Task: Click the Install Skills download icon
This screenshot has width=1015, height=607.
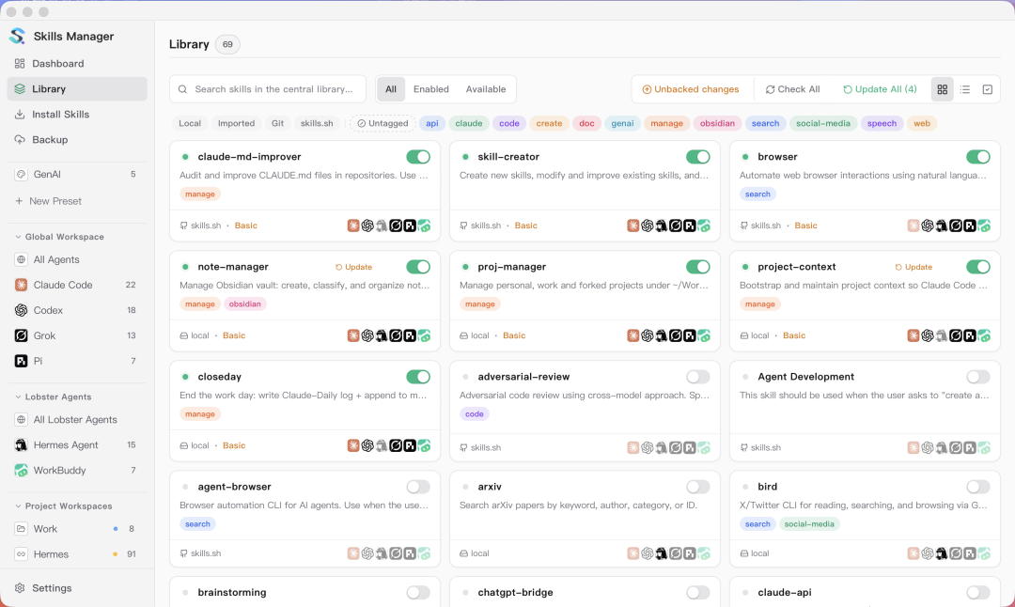Action: point(20,114)
